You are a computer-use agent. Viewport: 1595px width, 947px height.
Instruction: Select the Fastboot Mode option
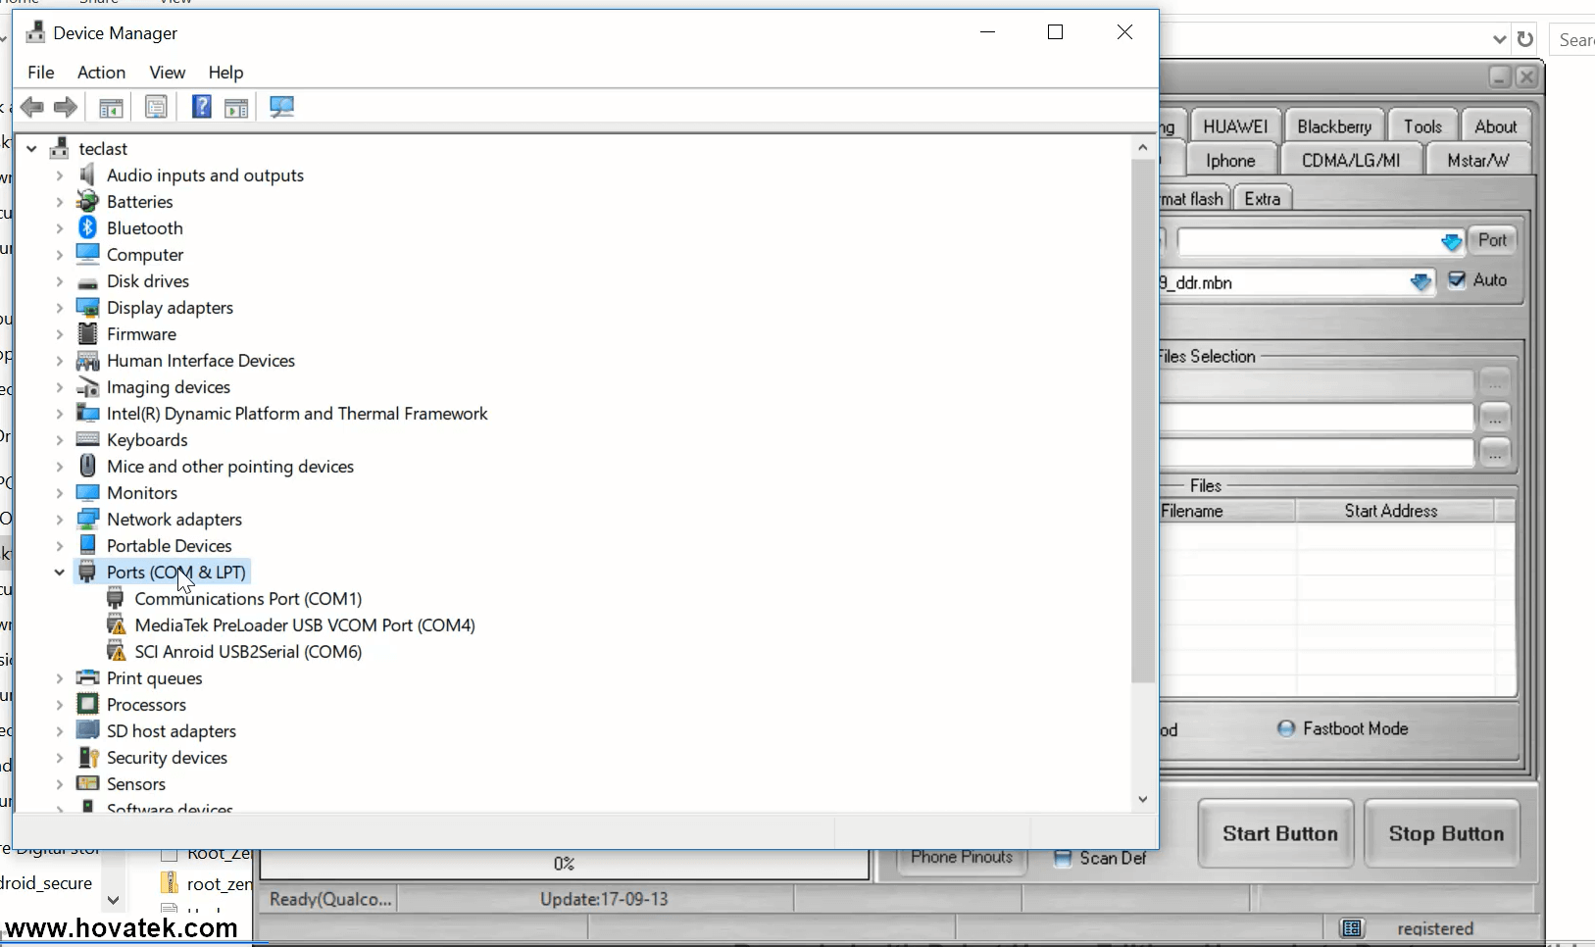[x=1285, y=728]
